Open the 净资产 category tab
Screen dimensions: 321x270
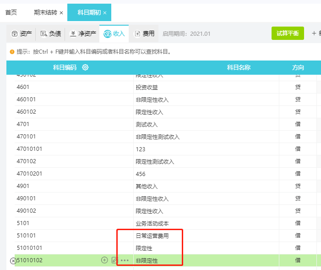(82, 33)
